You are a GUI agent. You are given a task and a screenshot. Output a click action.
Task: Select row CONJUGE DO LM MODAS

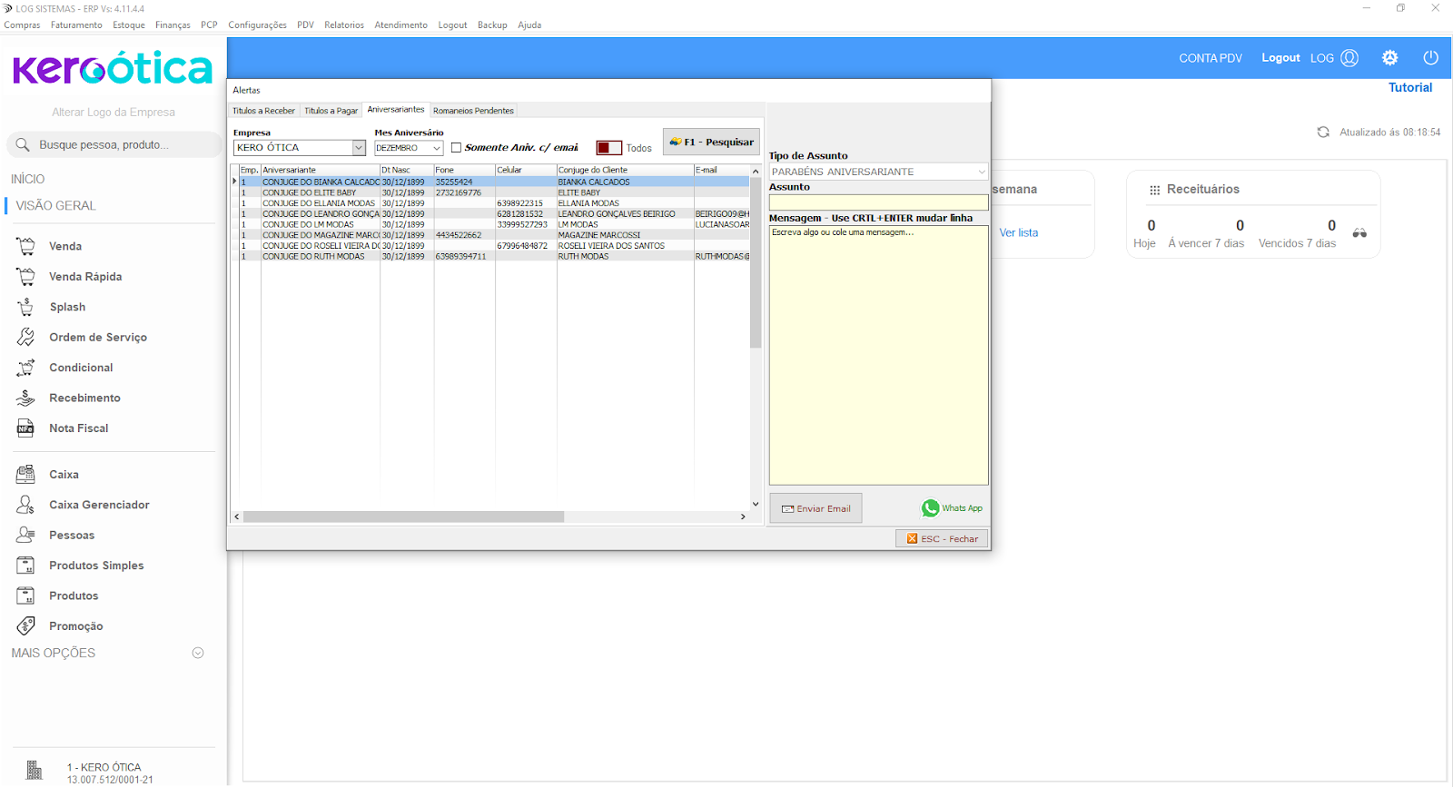point(495,224)
